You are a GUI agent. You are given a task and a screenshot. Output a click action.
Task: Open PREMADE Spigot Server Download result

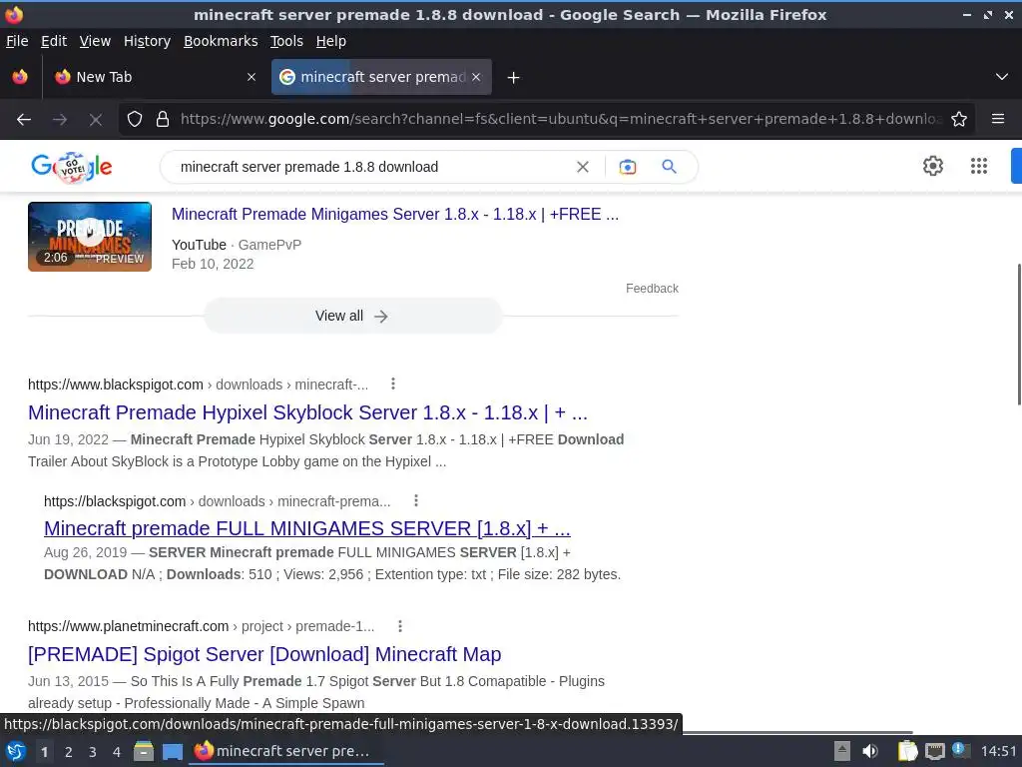[x=264, y=654]
